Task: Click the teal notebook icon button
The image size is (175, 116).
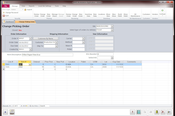Action: pyautogui.click(x=139, y=112)
